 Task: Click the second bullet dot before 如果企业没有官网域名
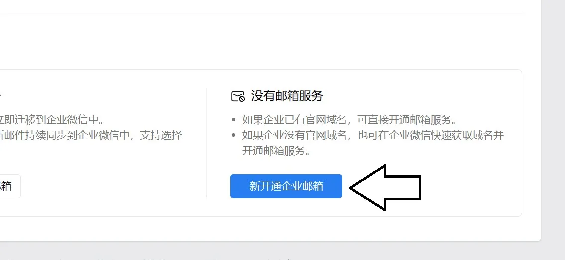(234, 136)
